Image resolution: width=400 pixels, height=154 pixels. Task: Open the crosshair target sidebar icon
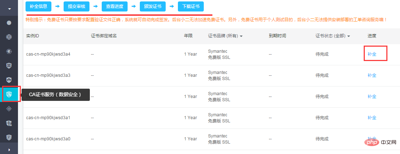9,109
